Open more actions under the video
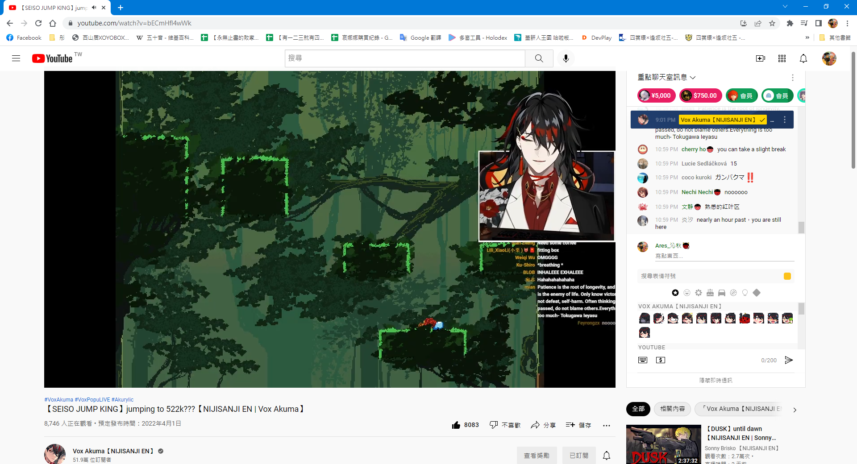 607,425
